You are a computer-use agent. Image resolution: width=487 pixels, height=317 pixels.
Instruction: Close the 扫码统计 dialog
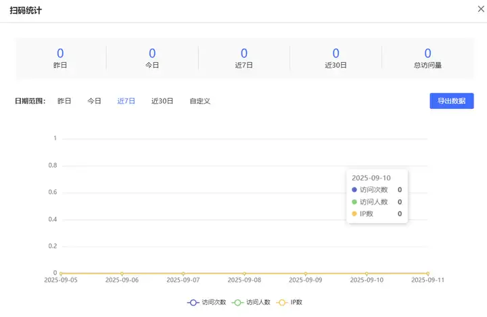point(481,9)
